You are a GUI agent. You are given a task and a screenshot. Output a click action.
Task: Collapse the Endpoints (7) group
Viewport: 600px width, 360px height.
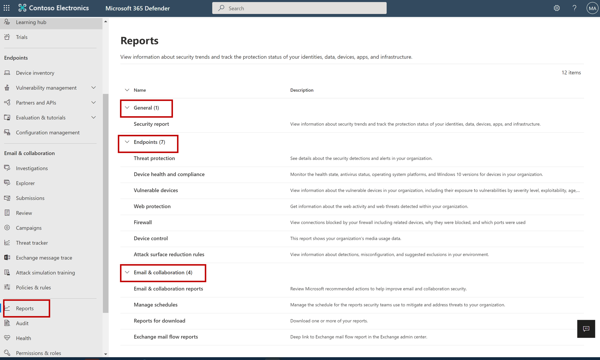pyautogui.click(x=127, y=142)
